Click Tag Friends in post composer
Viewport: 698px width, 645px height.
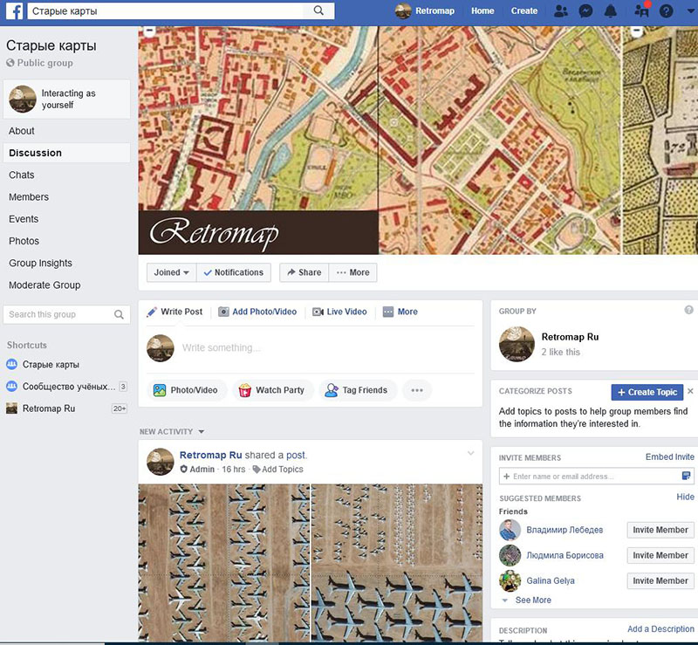(x=356, y=390)
